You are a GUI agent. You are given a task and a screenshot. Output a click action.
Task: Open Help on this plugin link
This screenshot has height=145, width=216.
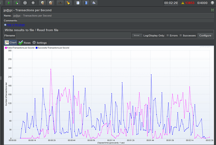16,25
